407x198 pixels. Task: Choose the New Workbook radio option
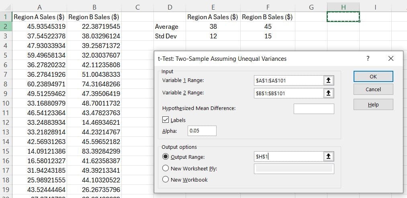[x=166, y=180]
